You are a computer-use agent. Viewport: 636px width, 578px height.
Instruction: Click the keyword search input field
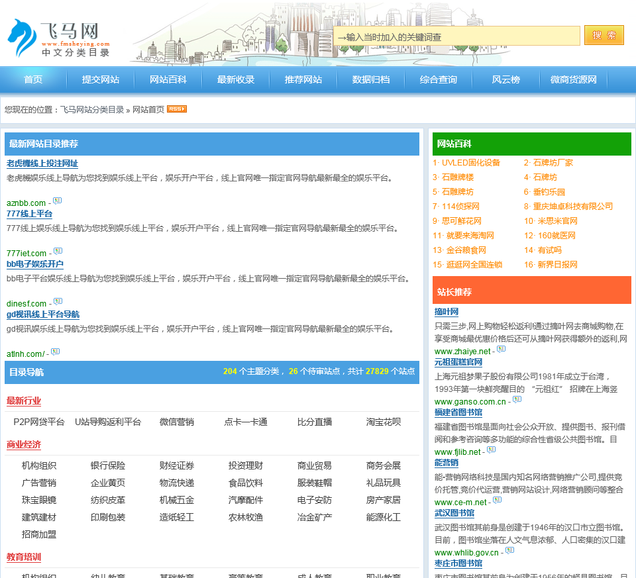click(x=456, y=37)
